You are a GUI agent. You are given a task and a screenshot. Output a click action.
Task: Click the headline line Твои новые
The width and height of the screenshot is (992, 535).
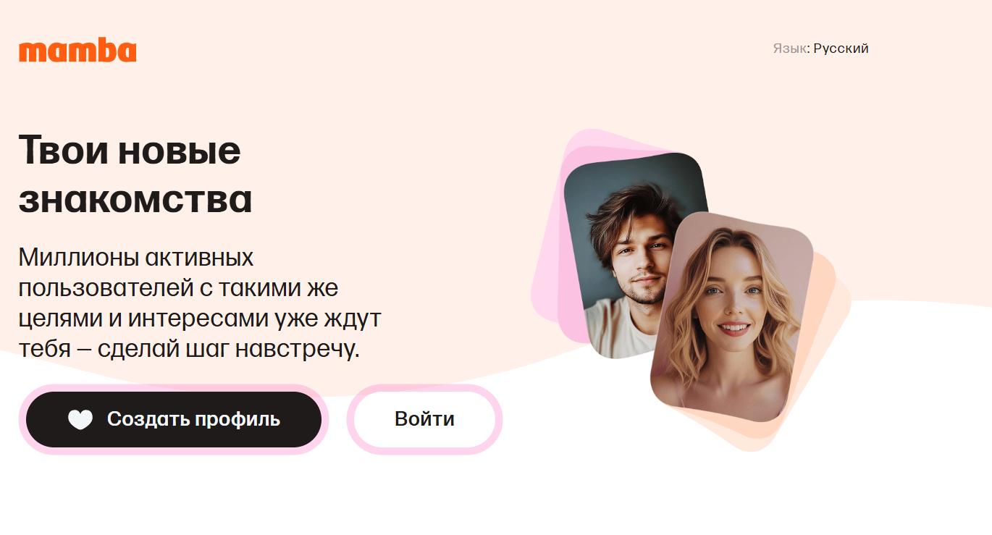(130, 151)
